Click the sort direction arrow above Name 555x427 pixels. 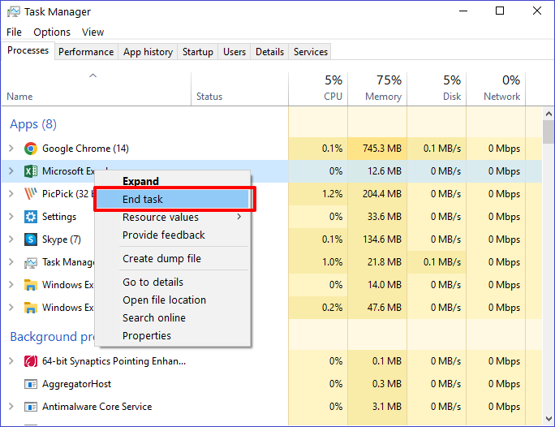tap(92, 75)
